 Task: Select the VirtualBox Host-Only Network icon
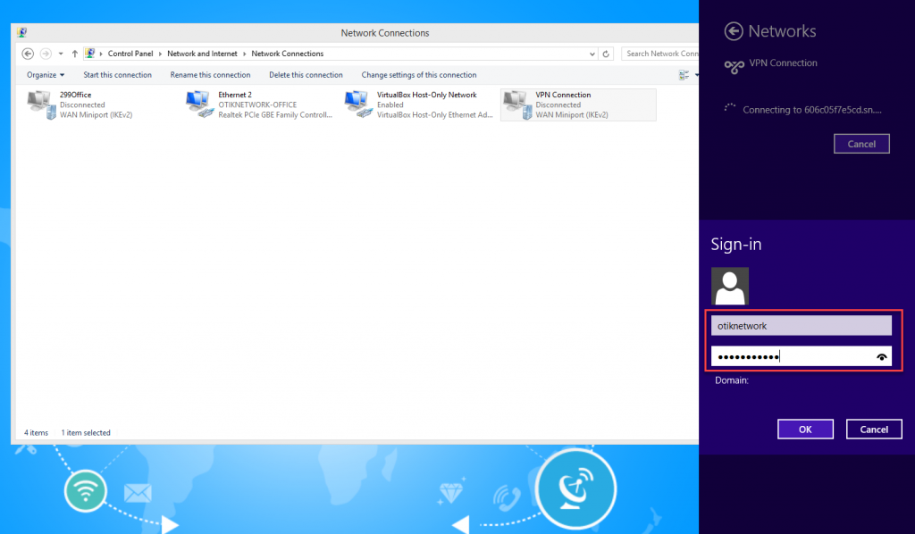tap(358, 104)
